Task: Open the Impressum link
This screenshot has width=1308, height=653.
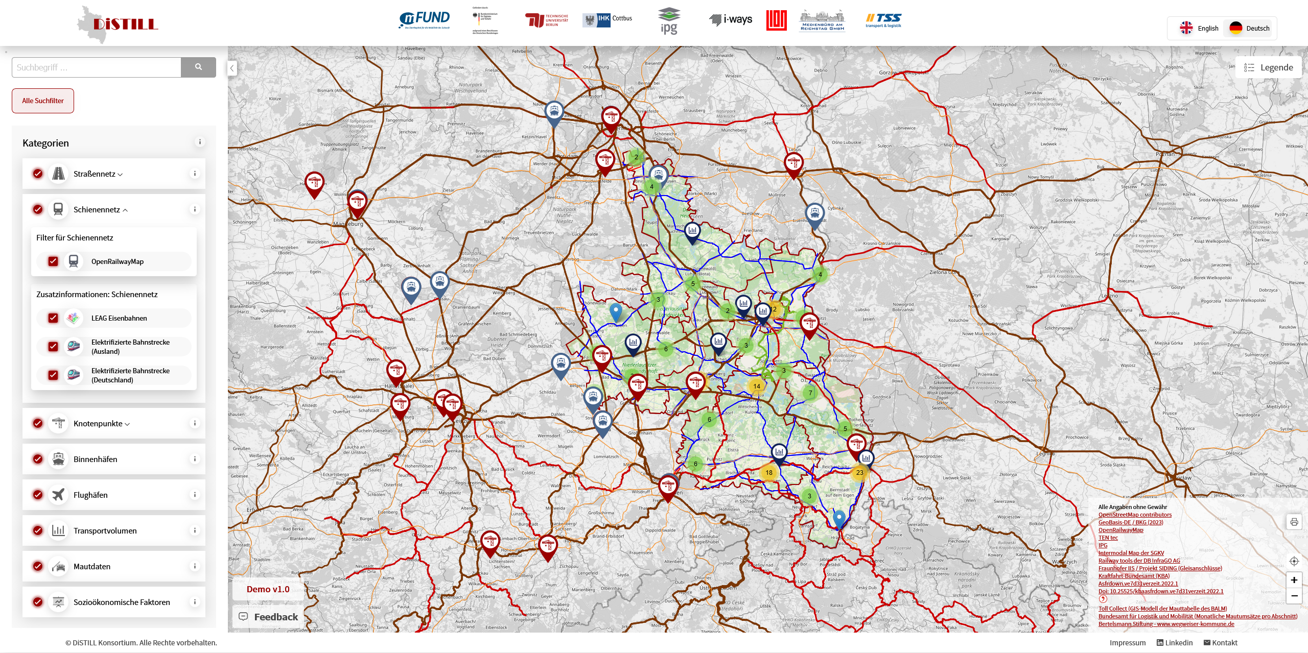Action: [x=1127, y=643]
